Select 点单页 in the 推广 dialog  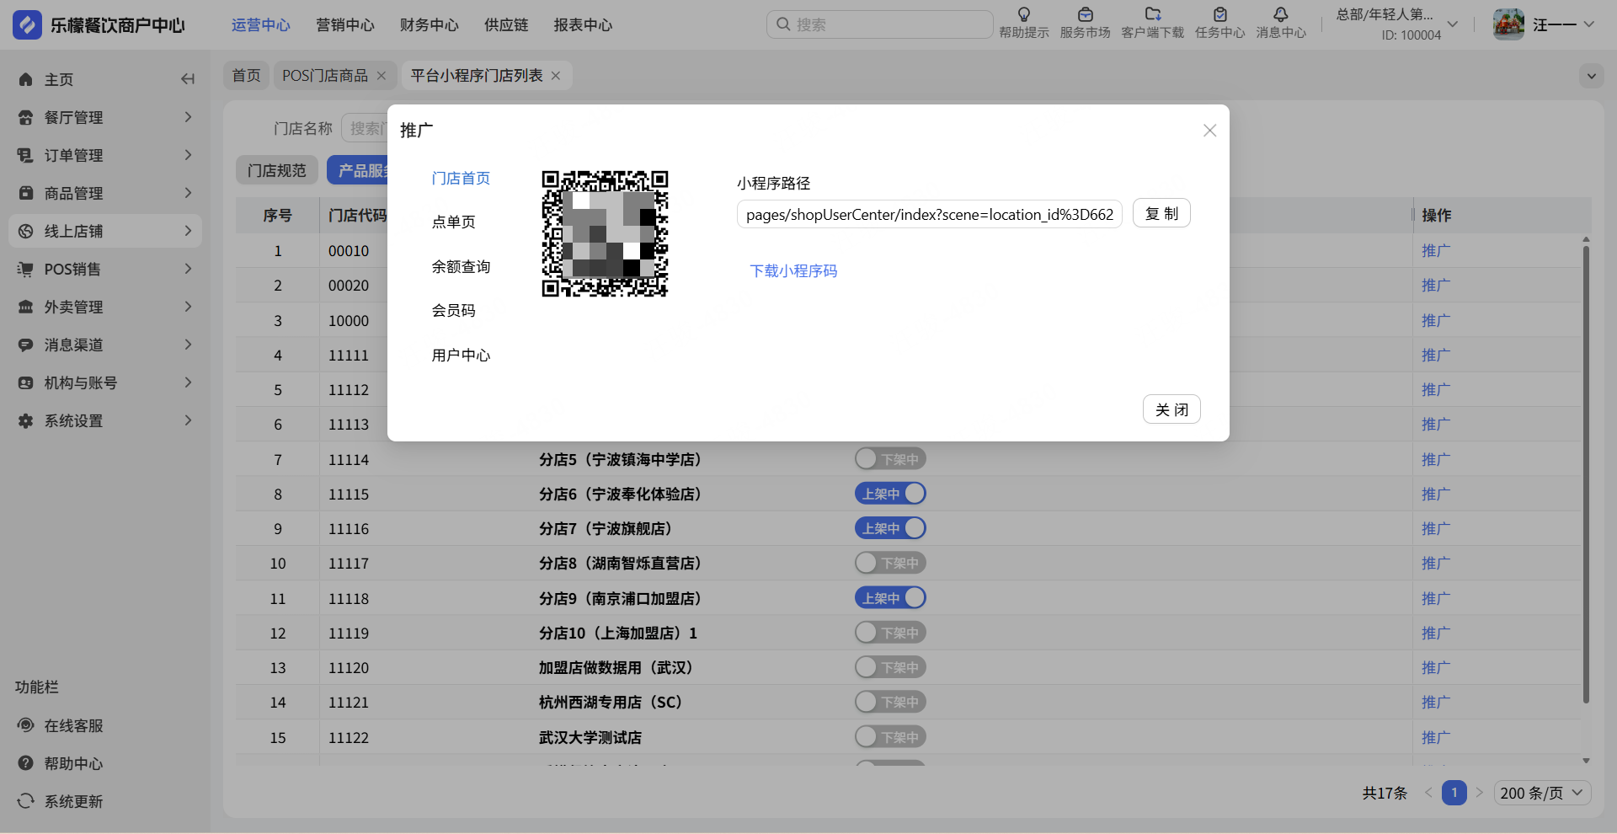point(454,222)
